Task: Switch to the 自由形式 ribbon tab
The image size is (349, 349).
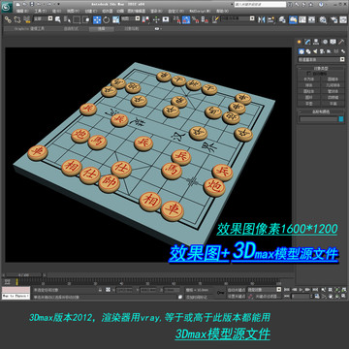Action: pos(71,29)
